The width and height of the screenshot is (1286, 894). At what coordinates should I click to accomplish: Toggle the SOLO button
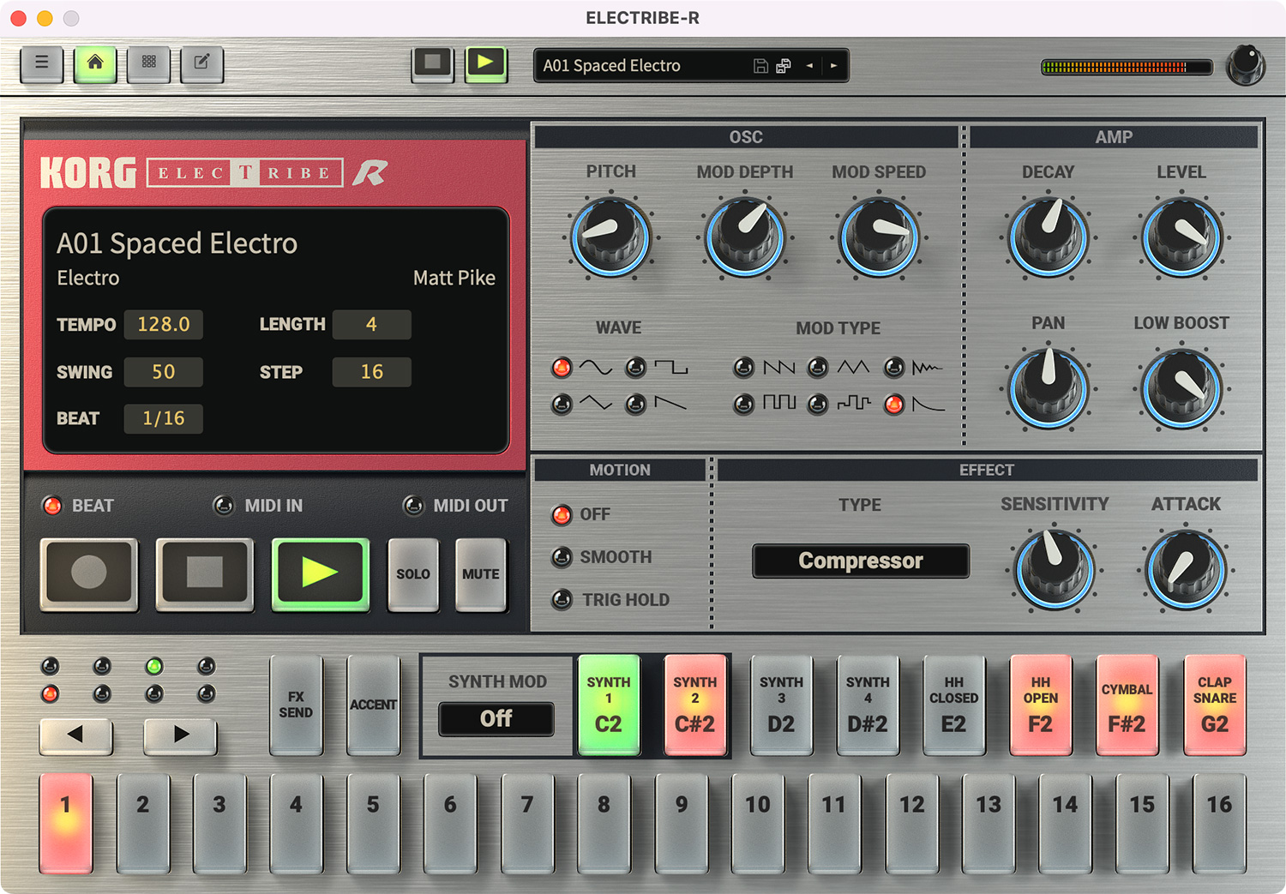point(413,573)
